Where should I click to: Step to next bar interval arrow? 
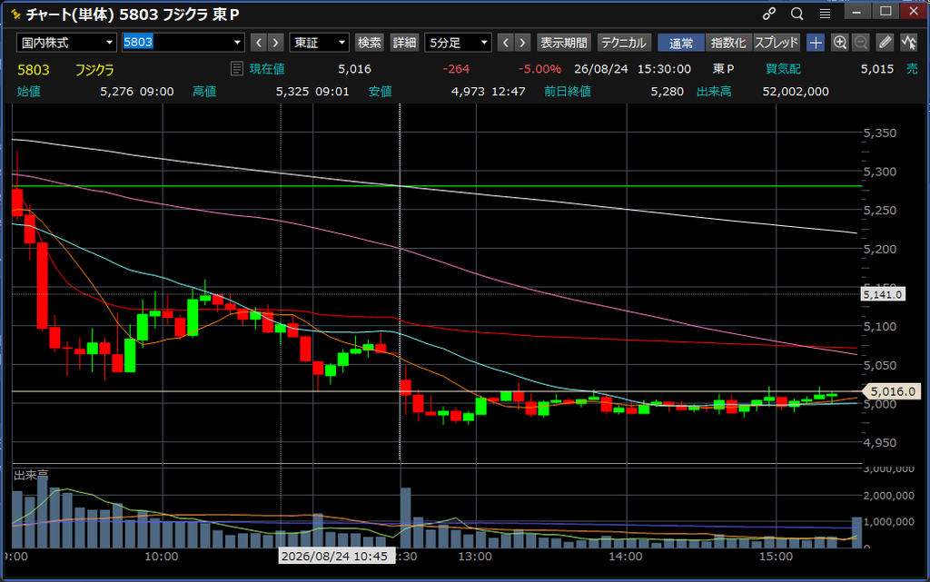522,43
